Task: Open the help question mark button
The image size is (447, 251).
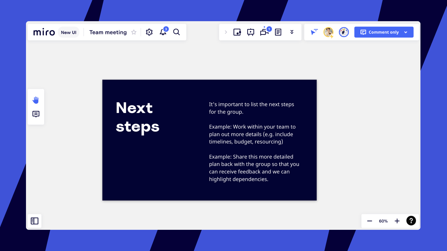Action: [411, 221]
